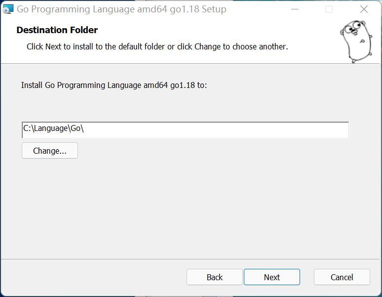The width and height of the screenshot is (382, 297).
Task: Click the destination folder path field
Action: (185, 129)
